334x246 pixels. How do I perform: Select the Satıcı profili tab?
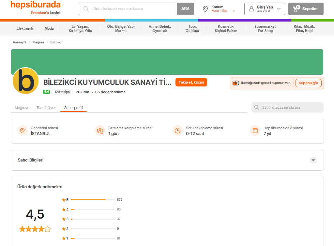(74, 108)
